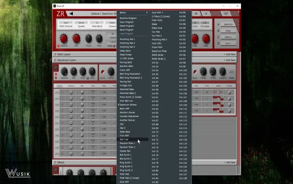Click the first knob in the Effects section

click(x=69, y=172)
